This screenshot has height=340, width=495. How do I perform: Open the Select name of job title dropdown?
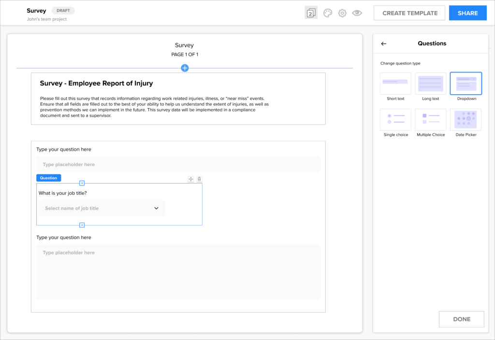point(101,208)
